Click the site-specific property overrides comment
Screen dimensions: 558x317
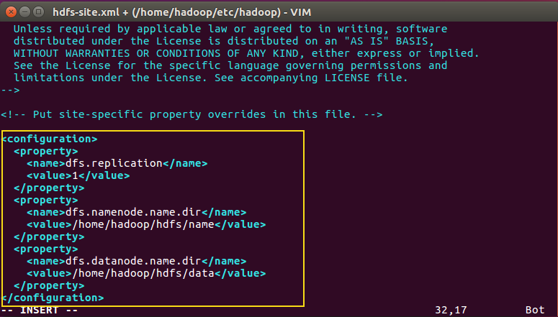pos(192,114)
